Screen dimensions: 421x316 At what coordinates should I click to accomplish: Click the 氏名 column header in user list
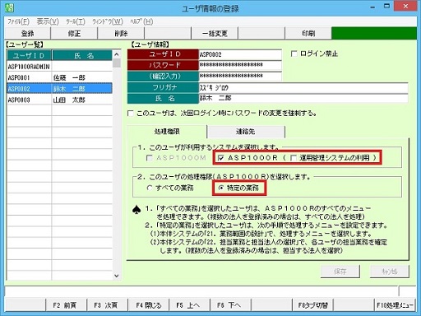[x=82, y=56]
